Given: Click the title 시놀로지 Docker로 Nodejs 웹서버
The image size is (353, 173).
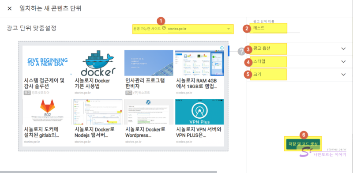Looking at the screenshot, I should click(94, 132).
